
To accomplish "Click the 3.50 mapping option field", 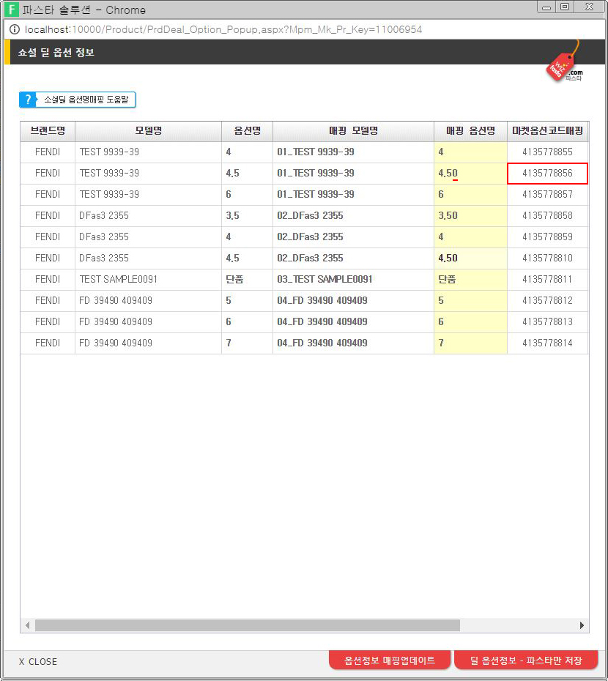I will (470, 216).
